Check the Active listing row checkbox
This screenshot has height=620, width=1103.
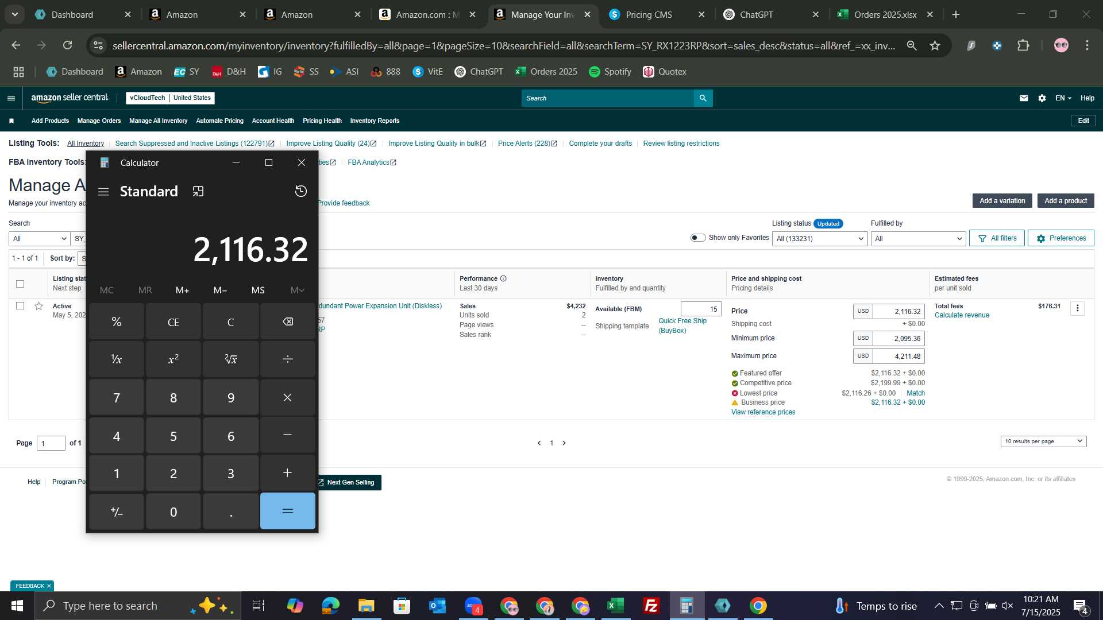coord(20,306)
